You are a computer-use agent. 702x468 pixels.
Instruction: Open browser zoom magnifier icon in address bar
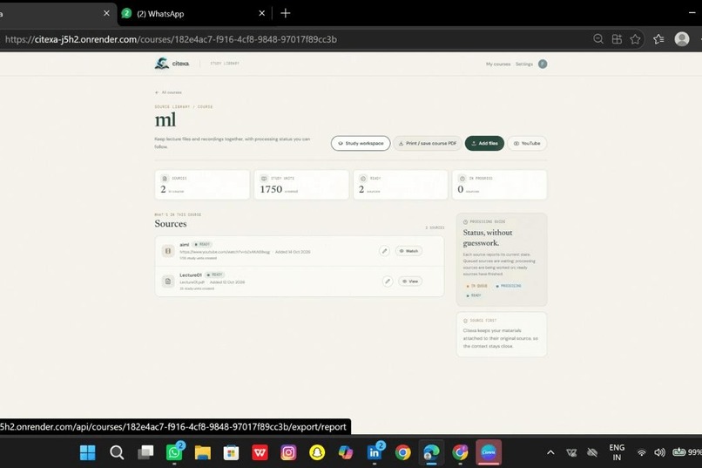598,39
